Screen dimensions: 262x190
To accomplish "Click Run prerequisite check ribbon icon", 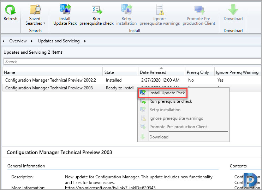I will (97, 10).
